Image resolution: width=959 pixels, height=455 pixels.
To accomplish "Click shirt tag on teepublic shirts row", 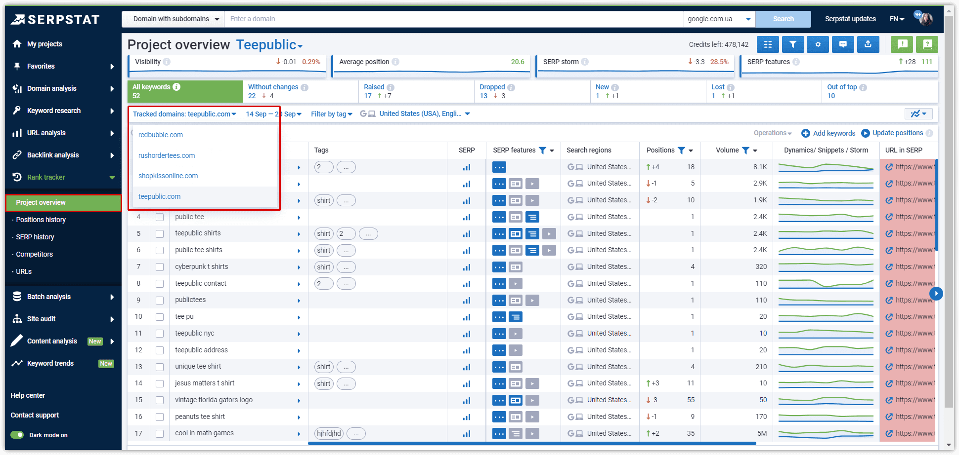I will [324, 234].
